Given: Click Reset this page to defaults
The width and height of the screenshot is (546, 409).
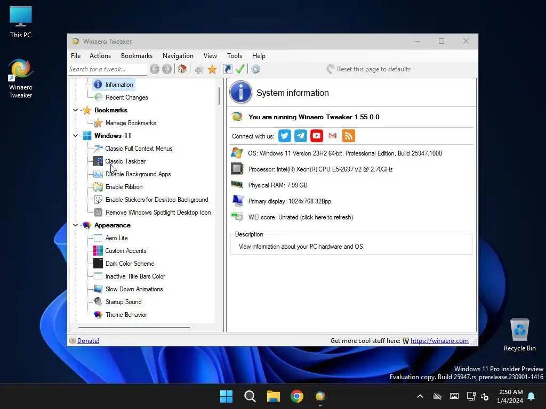Looking at the screenshot, I should click(x=369, y=69).
